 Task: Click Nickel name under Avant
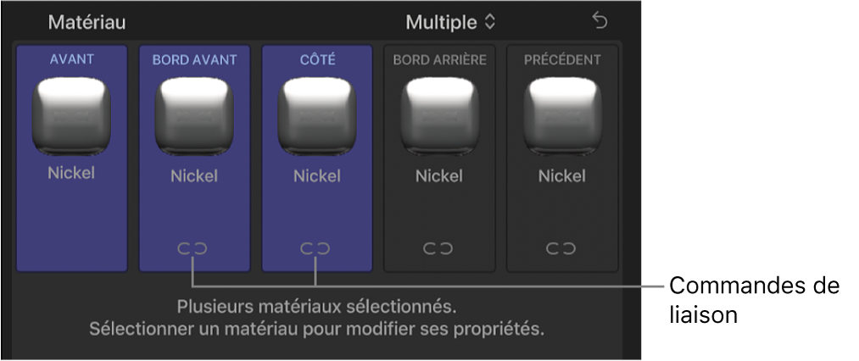pos(71,174)
